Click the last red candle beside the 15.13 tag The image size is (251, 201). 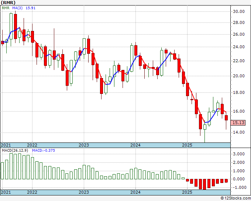[226, 118]
